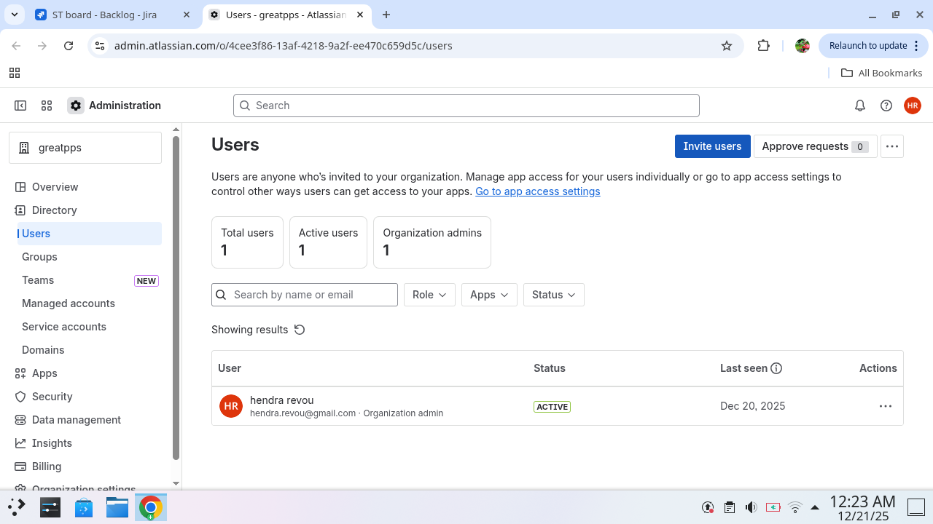Click the hendra revou user name
Image resolution: width=933 pixels, height=524 pixels.
pos(281,400)
